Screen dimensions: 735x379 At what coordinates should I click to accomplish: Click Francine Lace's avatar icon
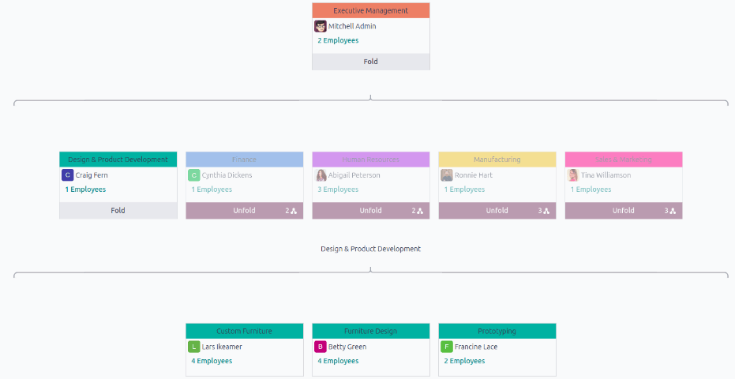point(447,347)
